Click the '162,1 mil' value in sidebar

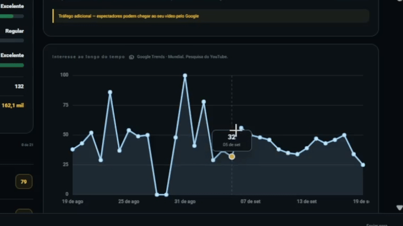[x=13, y=105]
